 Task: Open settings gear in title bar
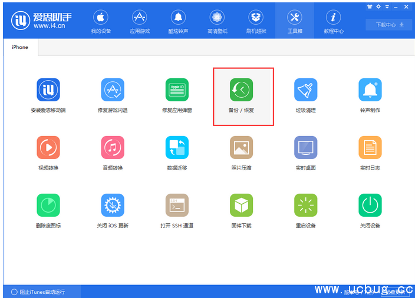point(378,6)
